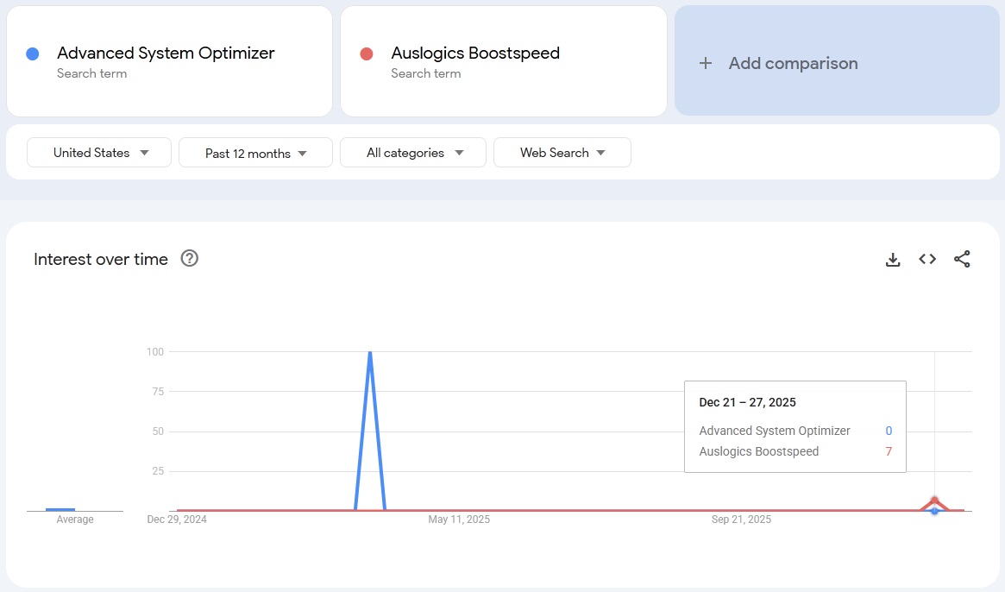Click the blue dot for Advanced System Optimizer
This screenshot has height=592, width=1005.
tap(32, 54)
